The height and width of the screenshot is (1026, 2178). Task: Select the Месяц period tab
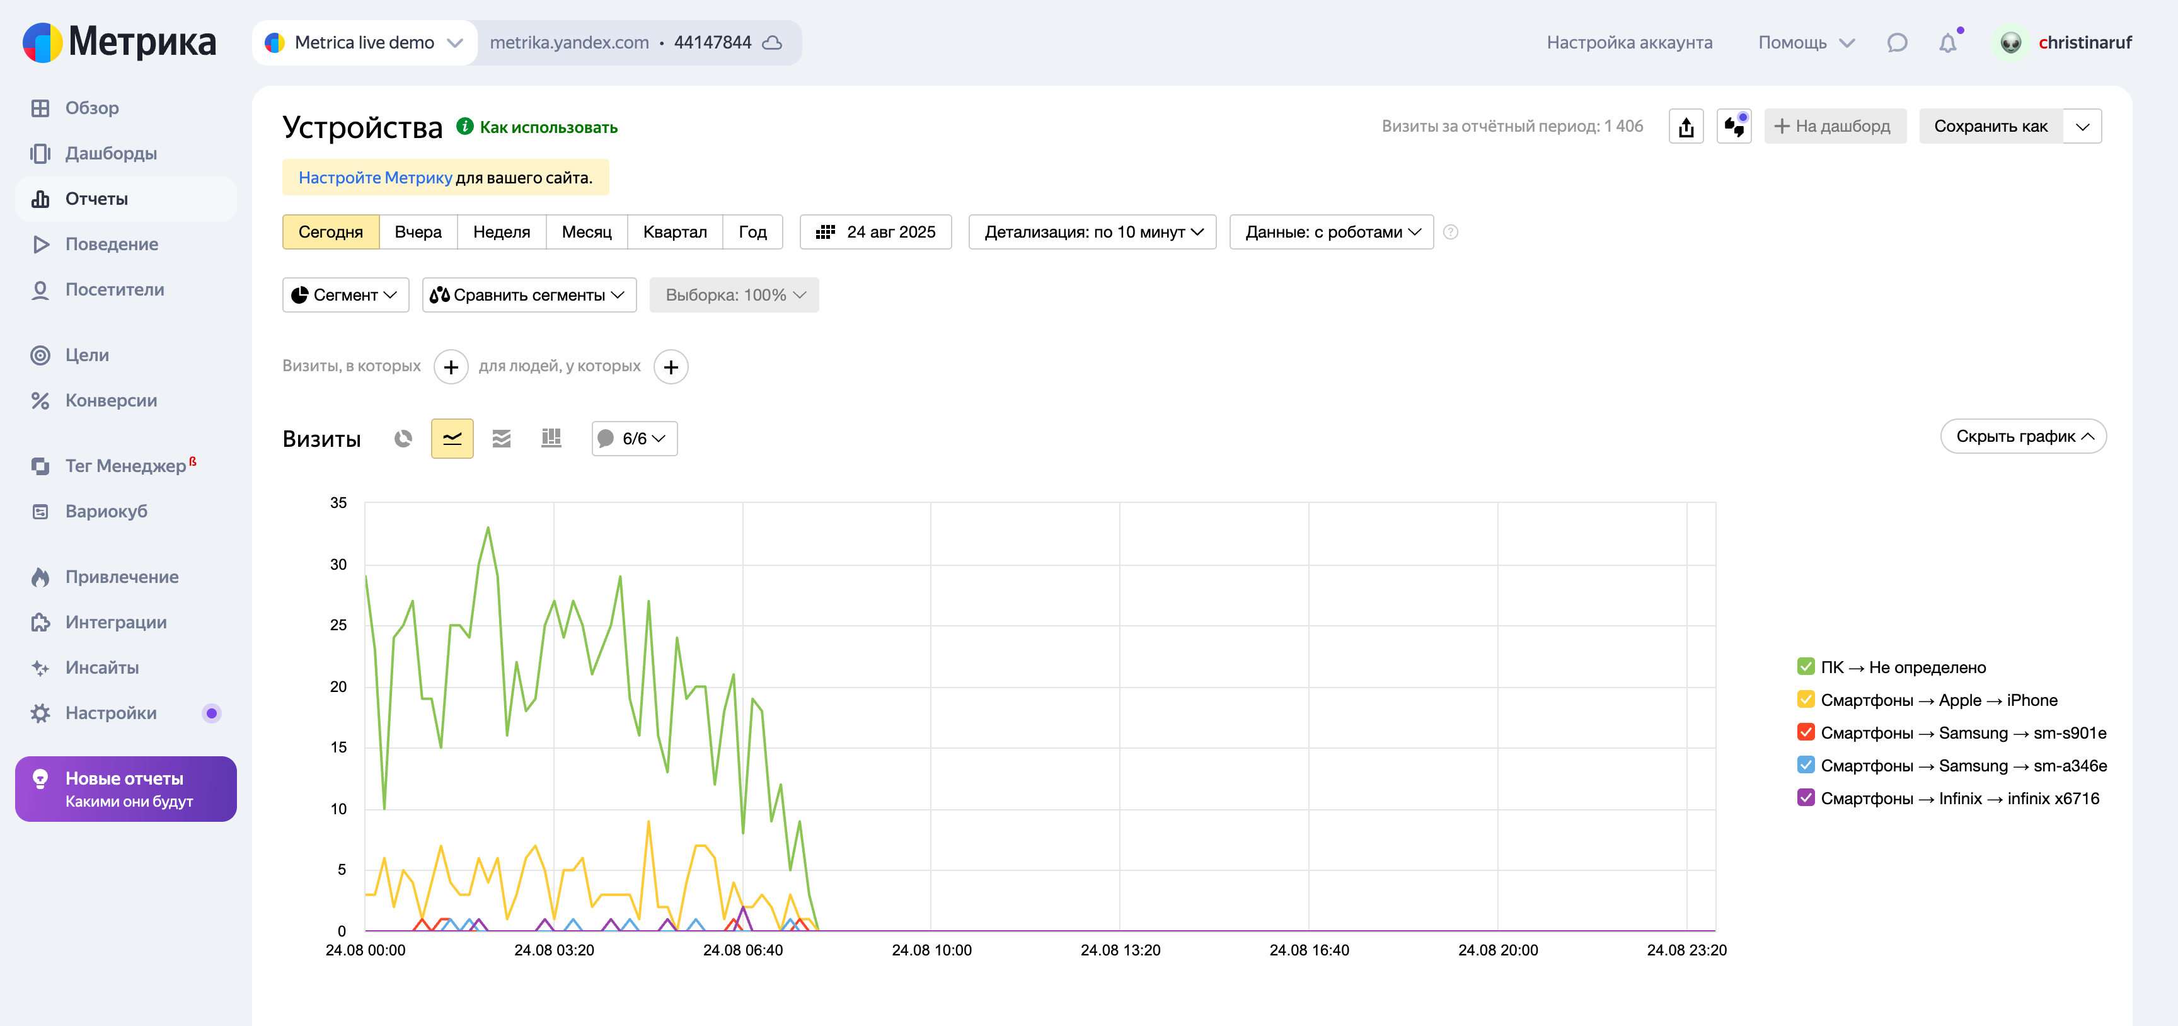[x=587, y=233]
